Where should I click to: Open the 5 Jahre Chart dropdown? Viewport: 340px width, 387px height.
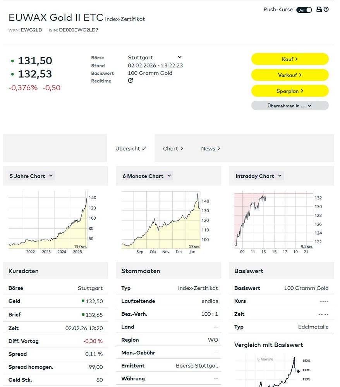pos(31,176)
